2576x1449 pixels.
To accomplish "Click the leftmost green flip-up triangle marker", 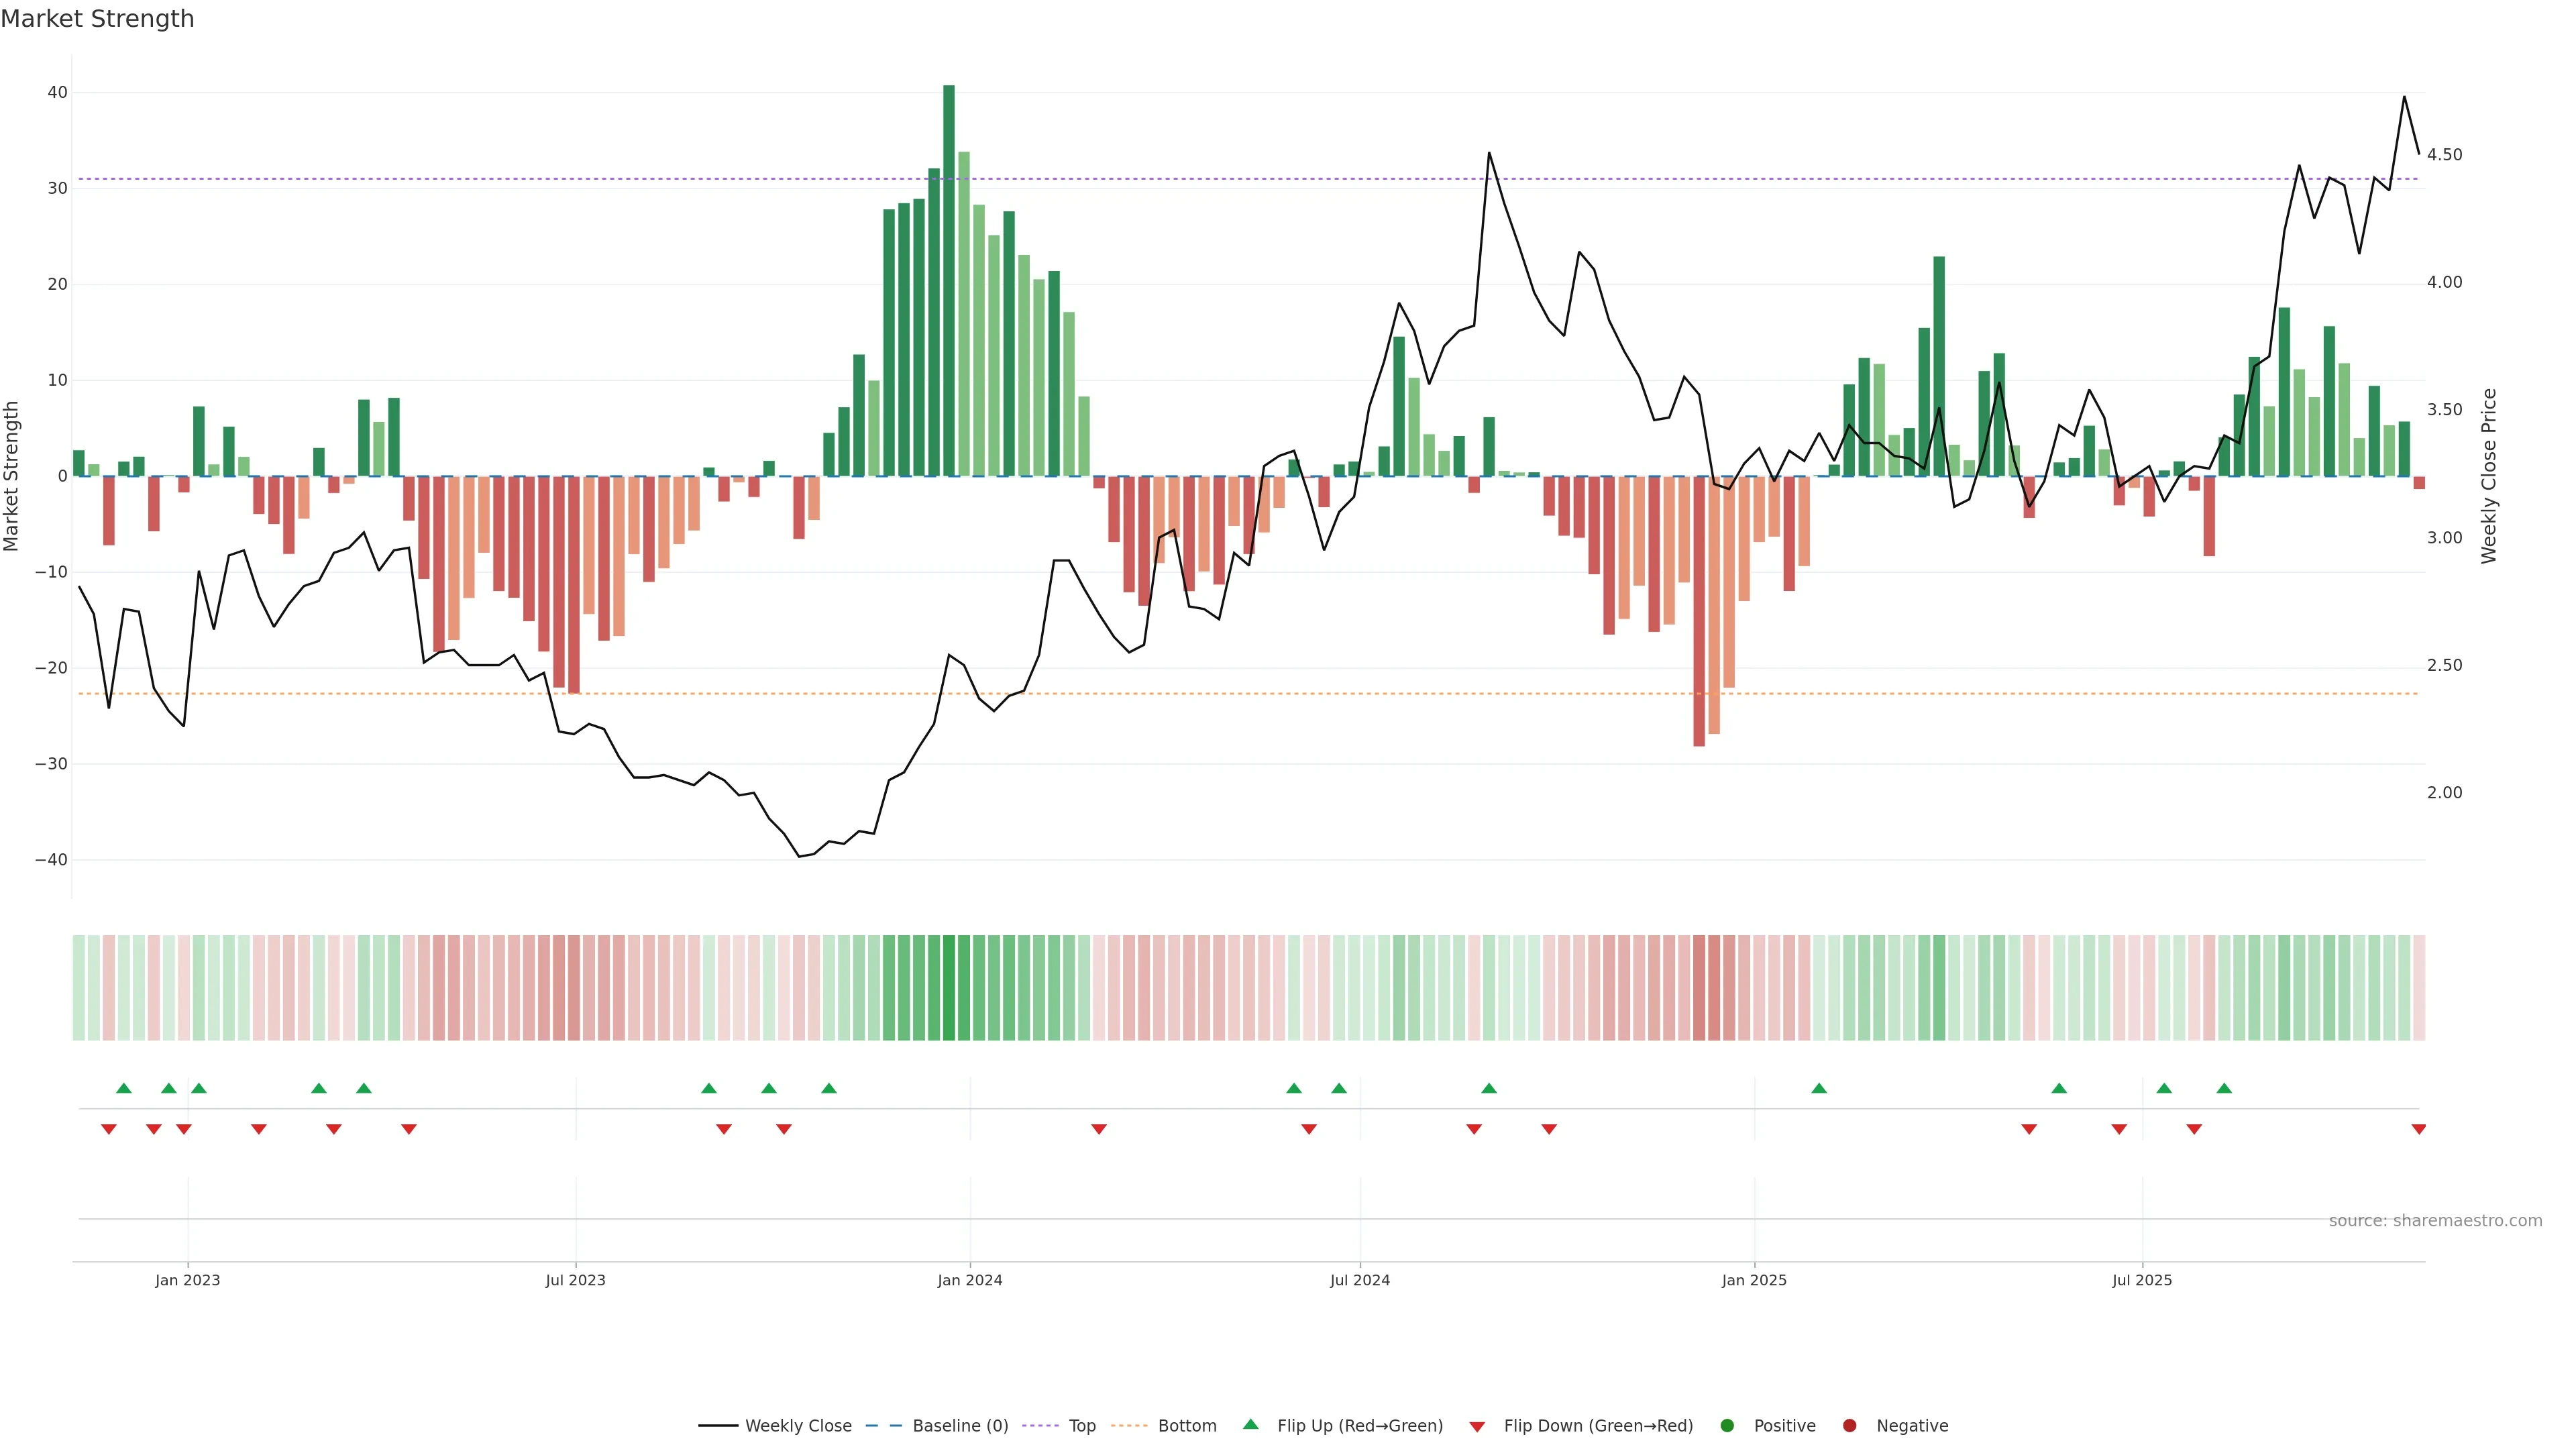I will (x=124, y=1088).
